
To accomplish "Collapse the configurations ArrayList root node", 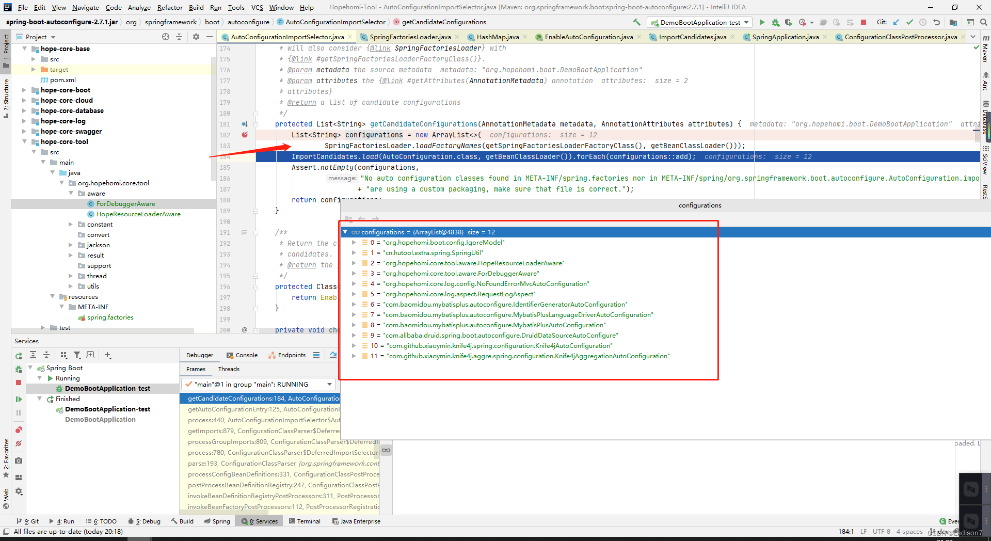I will coord(345,232).
